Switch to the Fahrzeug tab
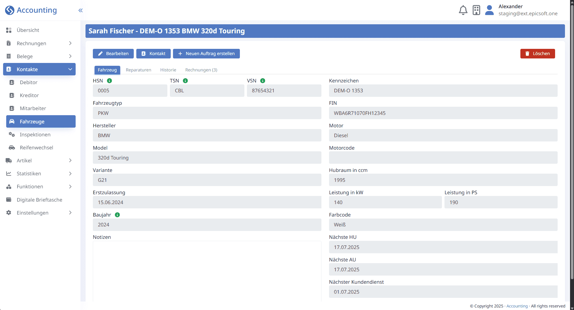This screenshot has height=310, width=574. click(x=107, y=70)
